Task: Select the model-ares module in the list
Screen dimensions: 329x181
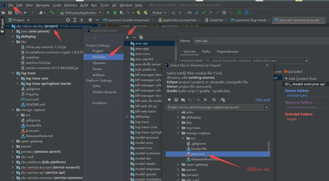Action: 144,143
